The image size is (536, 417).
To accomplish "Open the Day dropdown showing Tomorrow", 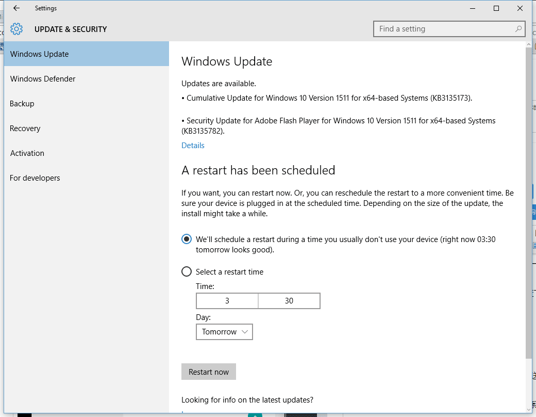I will [224, 332].
